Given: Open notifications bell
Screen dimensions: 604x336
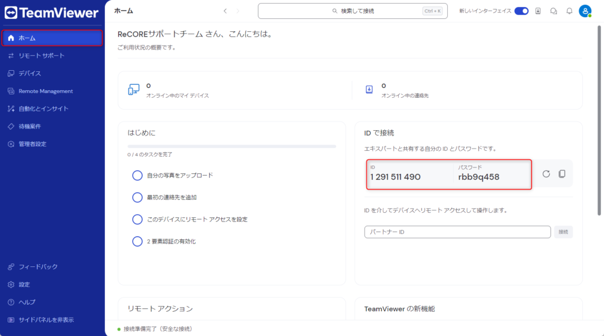Looking at the screenshot, I should 569,11.
